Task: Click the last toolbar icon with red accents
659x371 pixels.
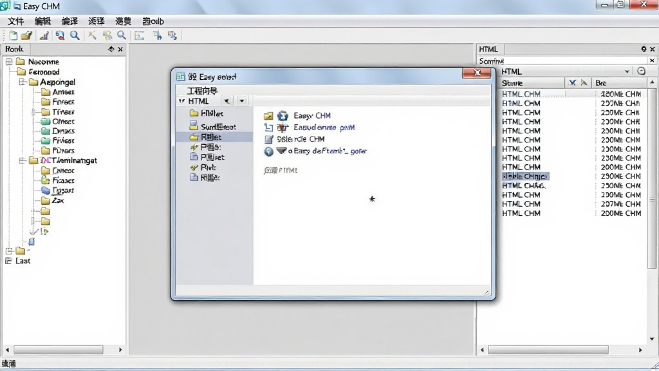Action: tap(172, 36)
